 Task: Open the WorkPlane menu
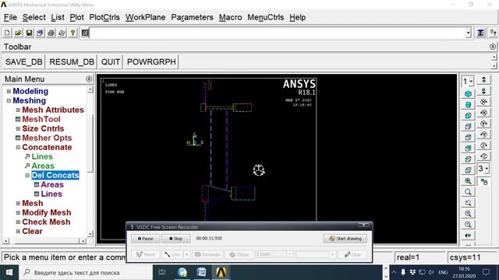click(146, 17)
